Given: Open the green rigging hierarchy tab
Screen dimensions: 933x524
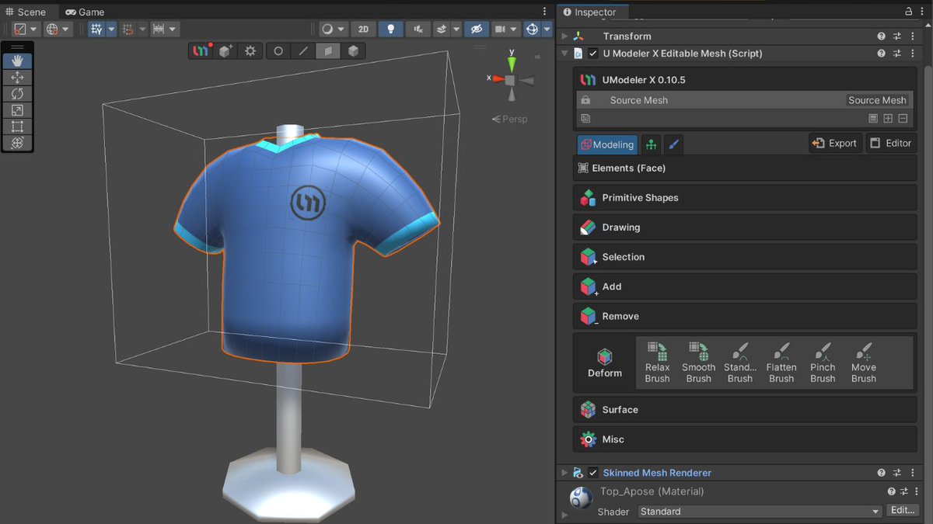Looking at the screenshot, I should click(x=652, y=144).
